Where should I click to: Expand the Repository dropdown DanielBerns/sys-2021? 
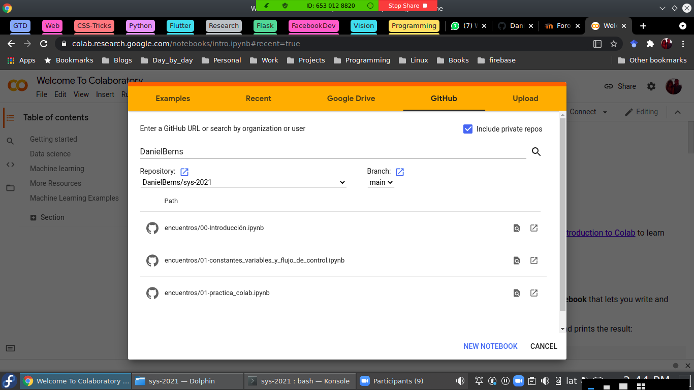tap(243, 182)
